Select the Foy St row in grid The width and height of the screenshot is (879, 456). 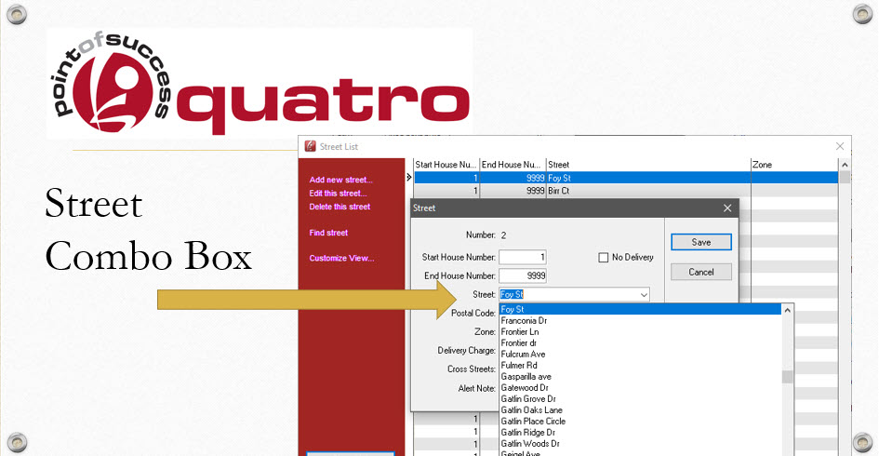(x=626, y=178)
